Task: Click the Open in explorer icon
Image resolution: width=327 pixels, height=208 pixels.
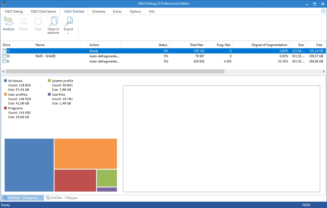Action: [53, 21]
